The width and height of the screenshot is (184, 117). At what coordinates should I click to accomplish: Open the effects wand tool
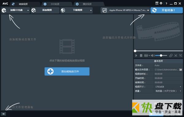181,55
